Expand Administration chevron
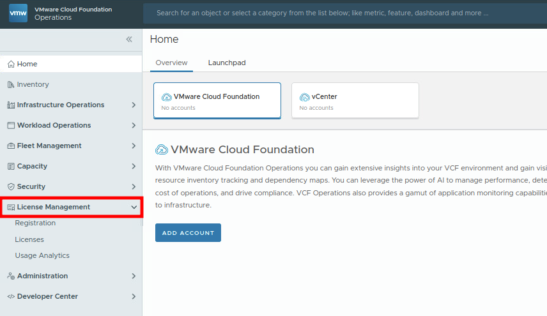This screenshot has height=316, width=547. pyautogui.click(x=134, y=276)
